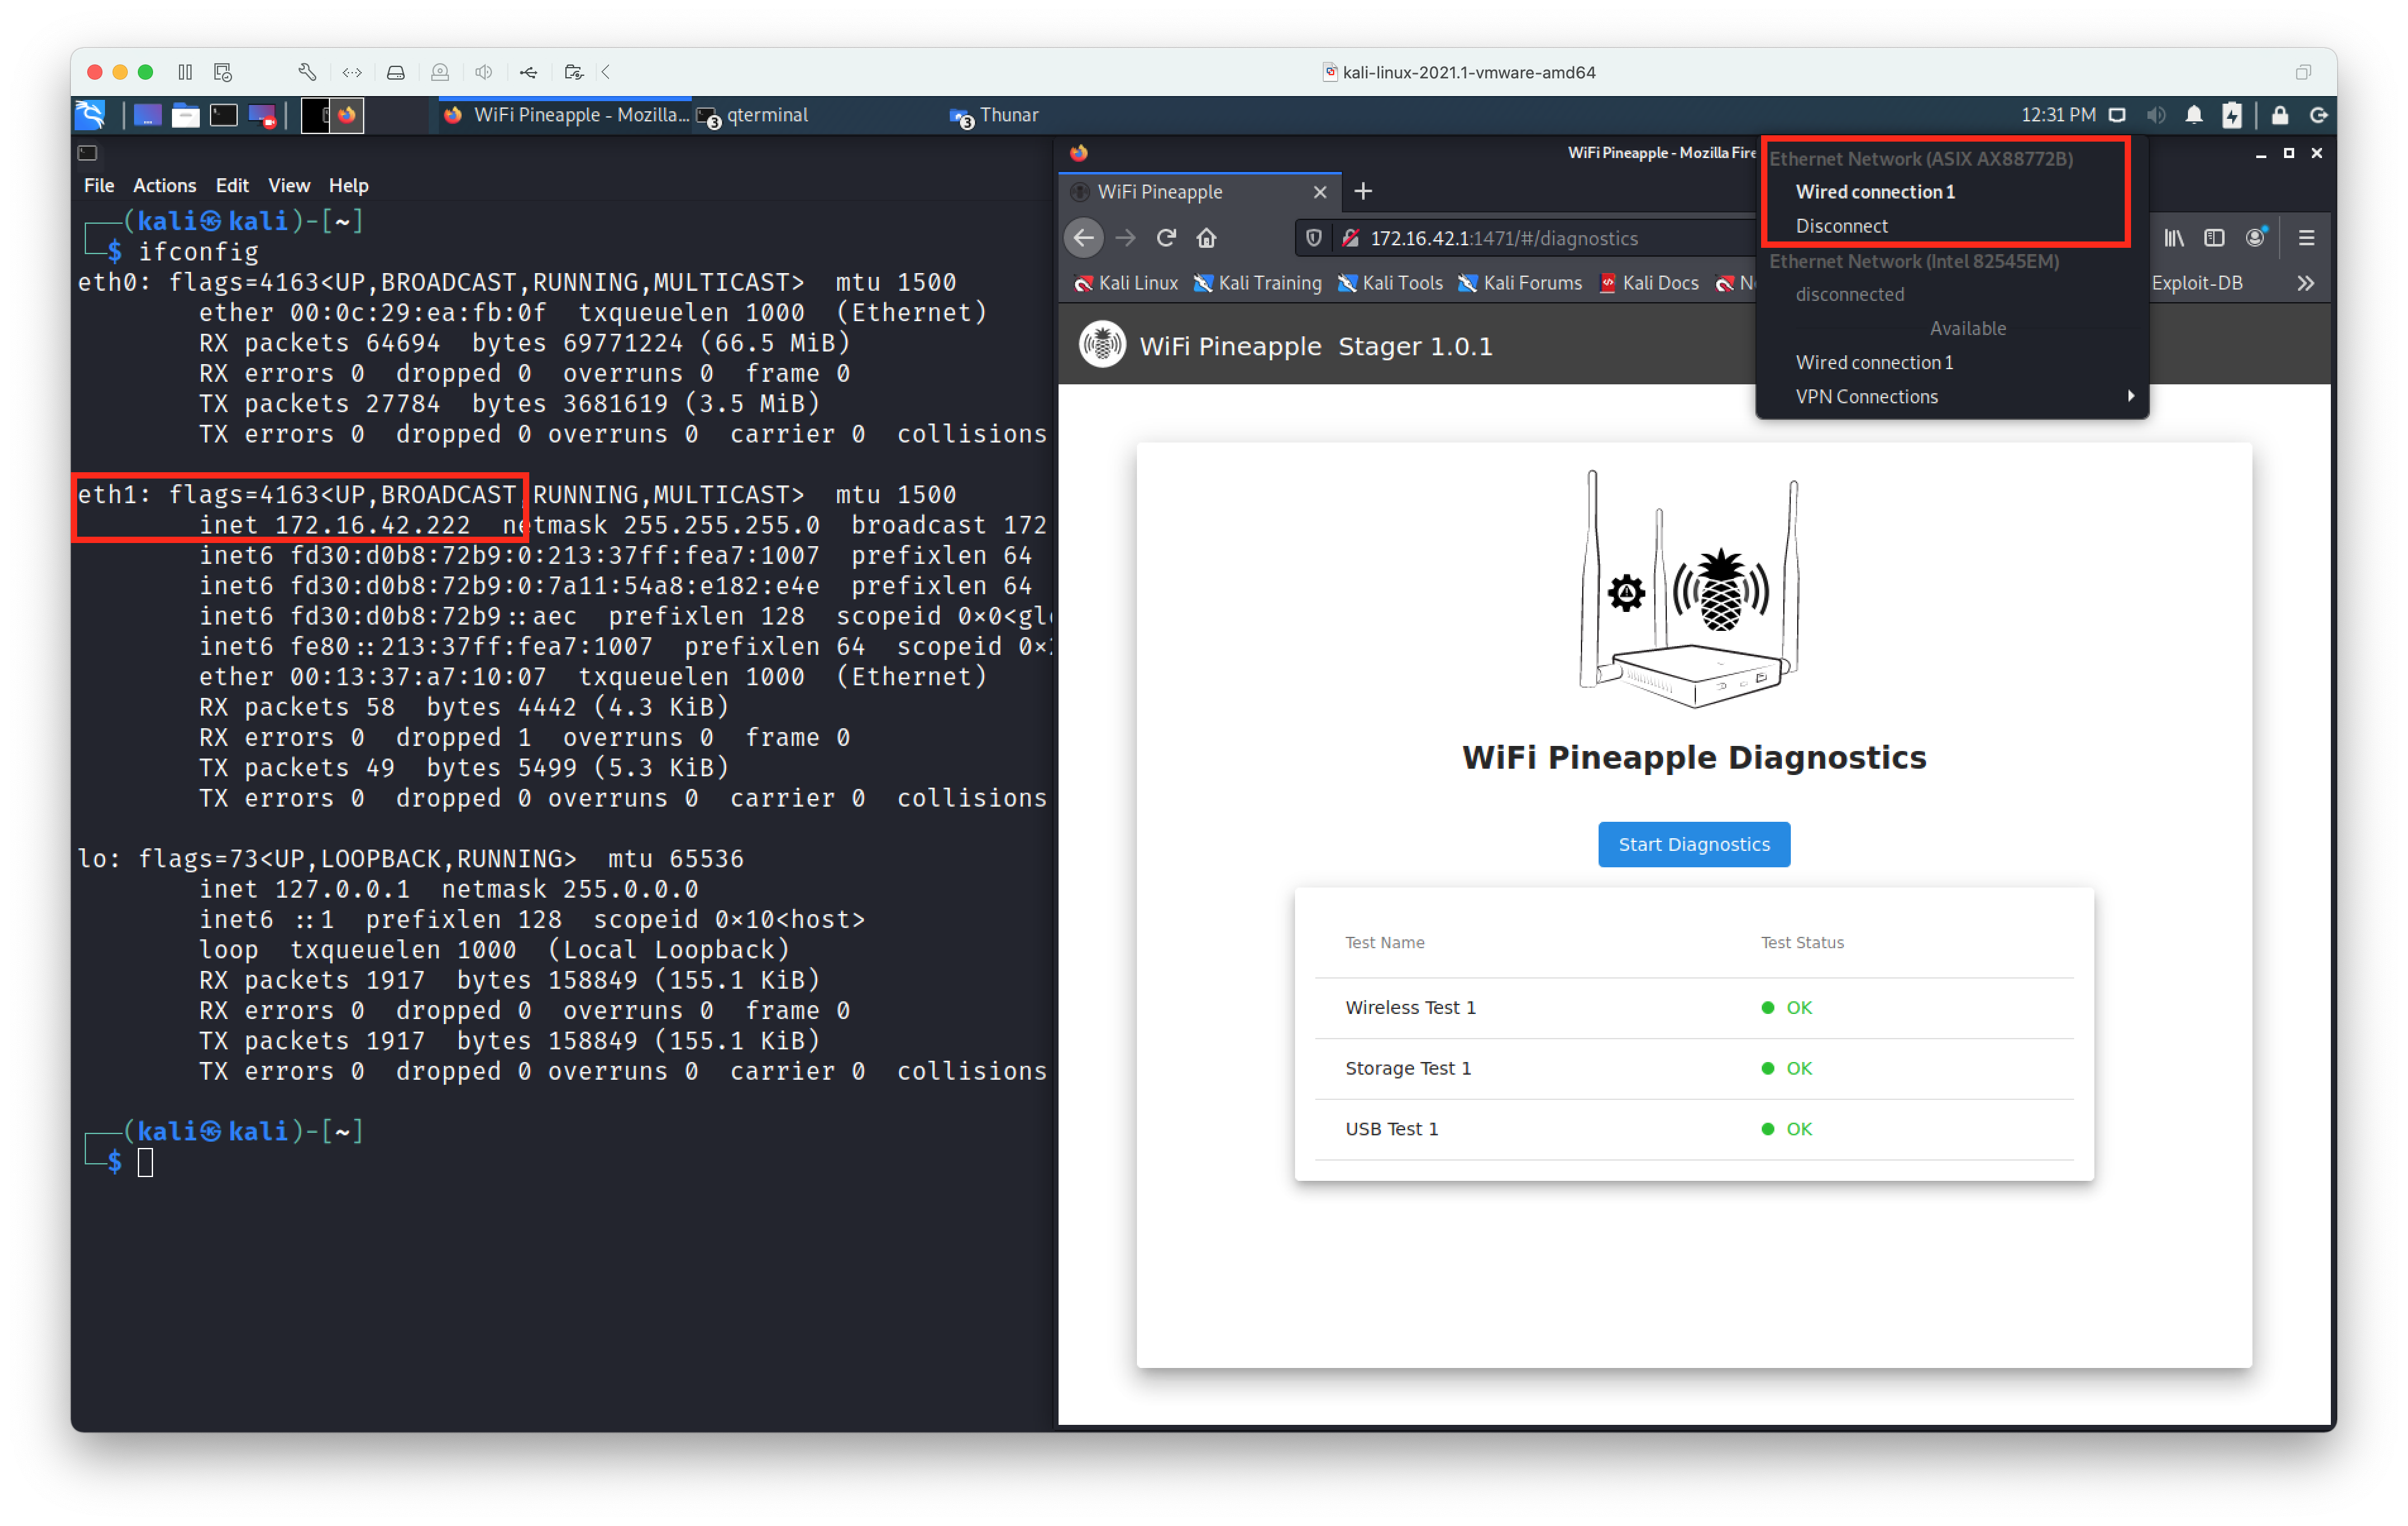Choose available Wired connection 1 under Intel

pos(1875,363)
